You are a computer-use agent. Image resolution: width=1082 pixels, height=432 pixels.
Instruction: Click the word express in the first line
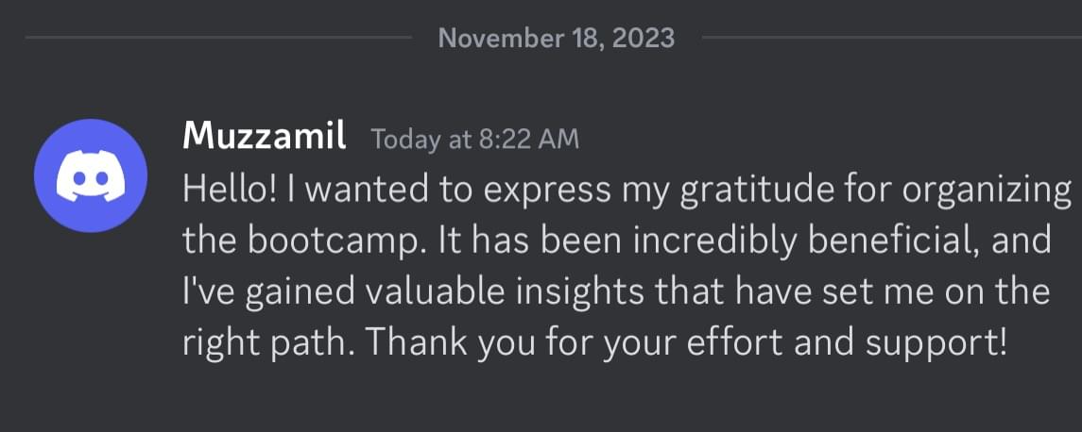(535, 191)
